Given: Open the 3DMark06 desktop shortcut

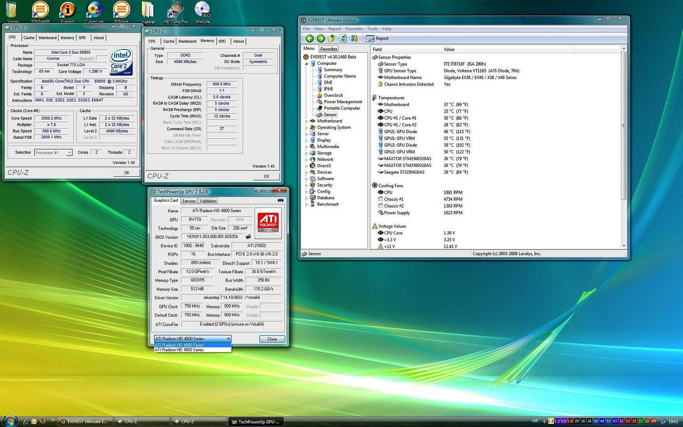Looking at the screenshot, I should pyautogui.click(x=40, y=12).
